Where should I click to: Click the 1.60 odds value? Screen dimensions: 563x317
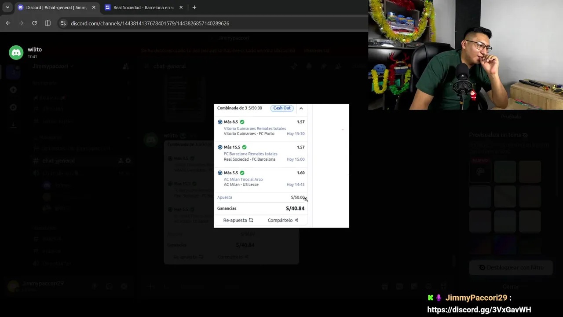click(301, 173)
